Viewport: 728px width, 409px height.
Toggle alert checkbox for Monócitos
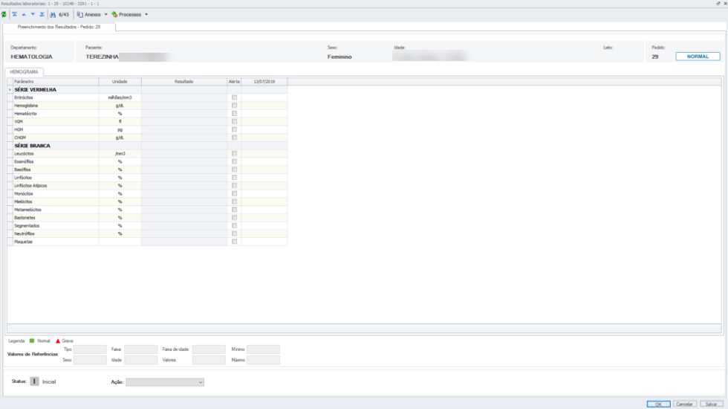tap(235, 194)
